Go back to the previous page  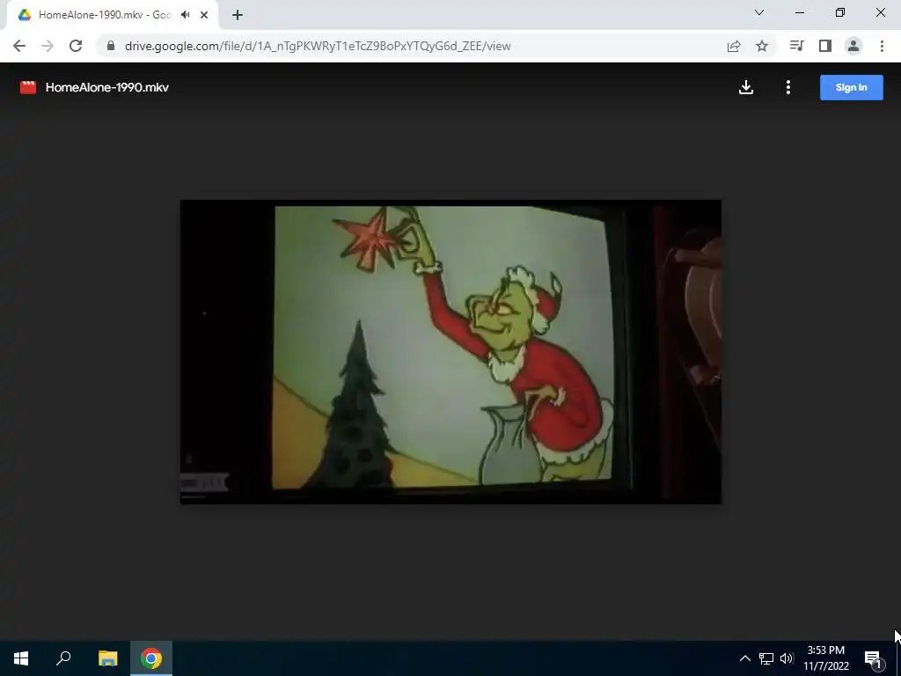coord(19,46)
